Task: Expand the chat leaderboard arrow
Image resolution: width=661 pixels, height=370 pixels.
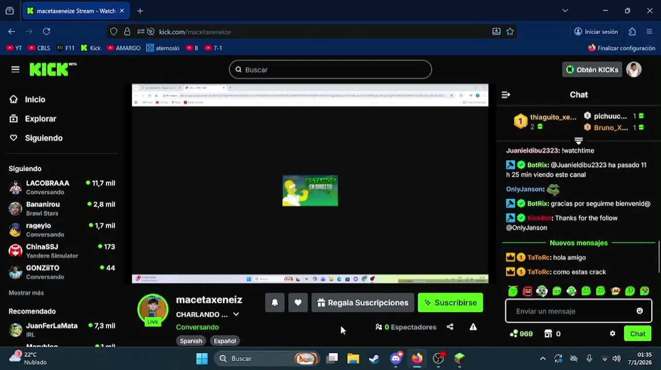Action: point(579,140)
